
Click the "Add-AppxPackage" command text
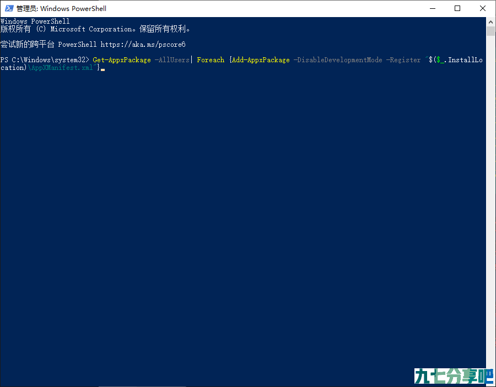click(x=261, y=60)
